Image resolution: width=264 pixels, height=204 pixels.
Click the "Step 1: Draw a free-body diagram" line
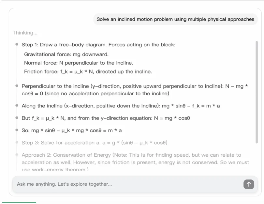click(x=98, y=45)
